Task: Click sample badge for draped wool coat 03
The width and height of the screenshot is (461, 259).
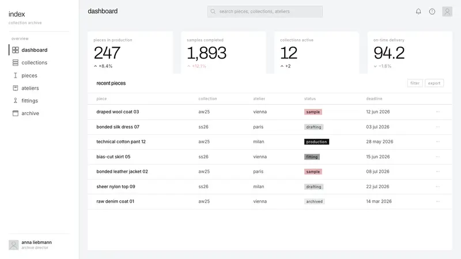Action: tap(313, 112)
